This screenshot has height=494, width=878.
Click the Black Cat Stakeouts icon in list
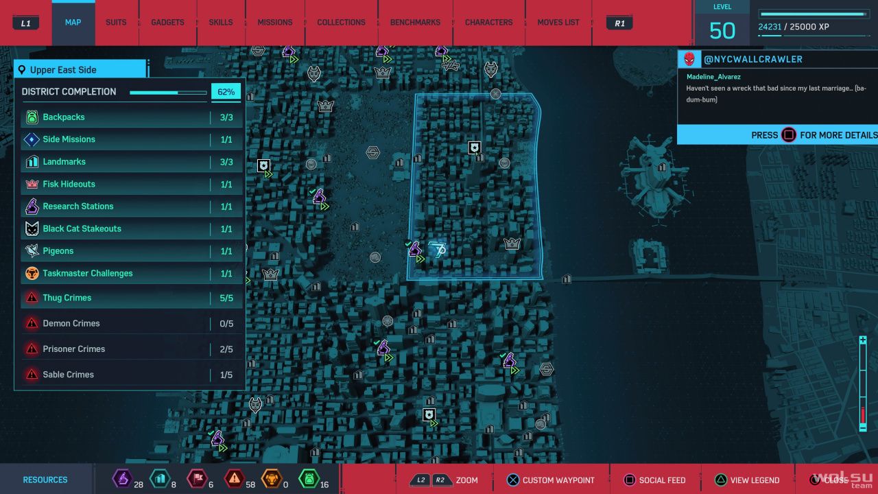click(32, 228)
